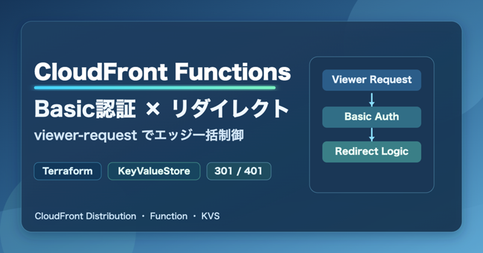483x253 pixels.
Task: Select the Redirect Logic diagram box
Action: click(x=371, y=151)
